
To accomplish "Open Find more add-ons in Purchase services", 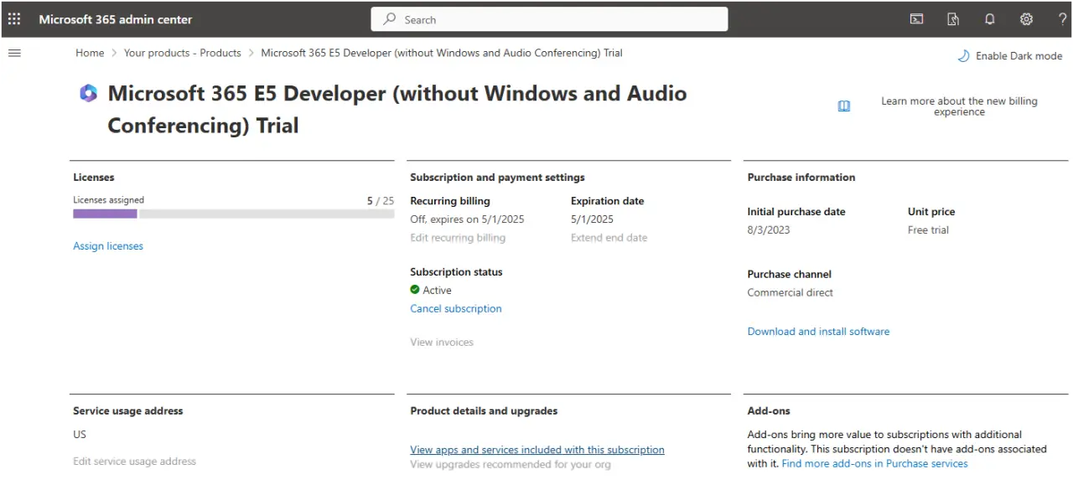I will click(875, 464).
